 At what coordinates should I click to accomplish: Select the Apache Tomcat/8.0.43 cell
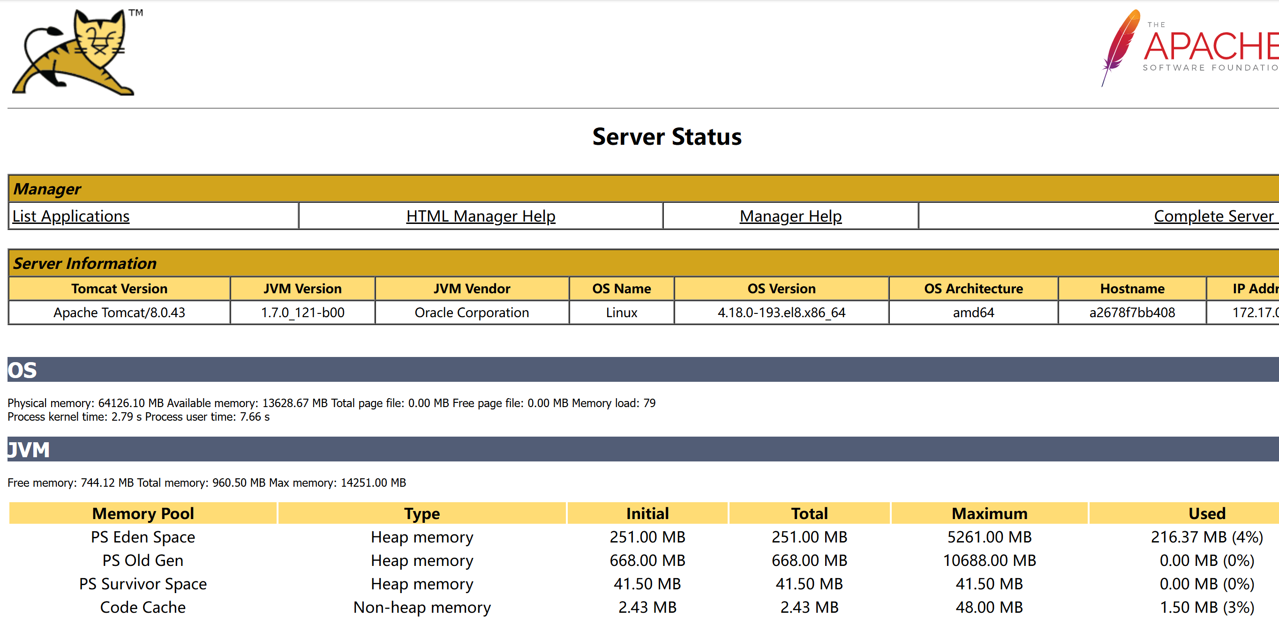(x=119, y=312)
